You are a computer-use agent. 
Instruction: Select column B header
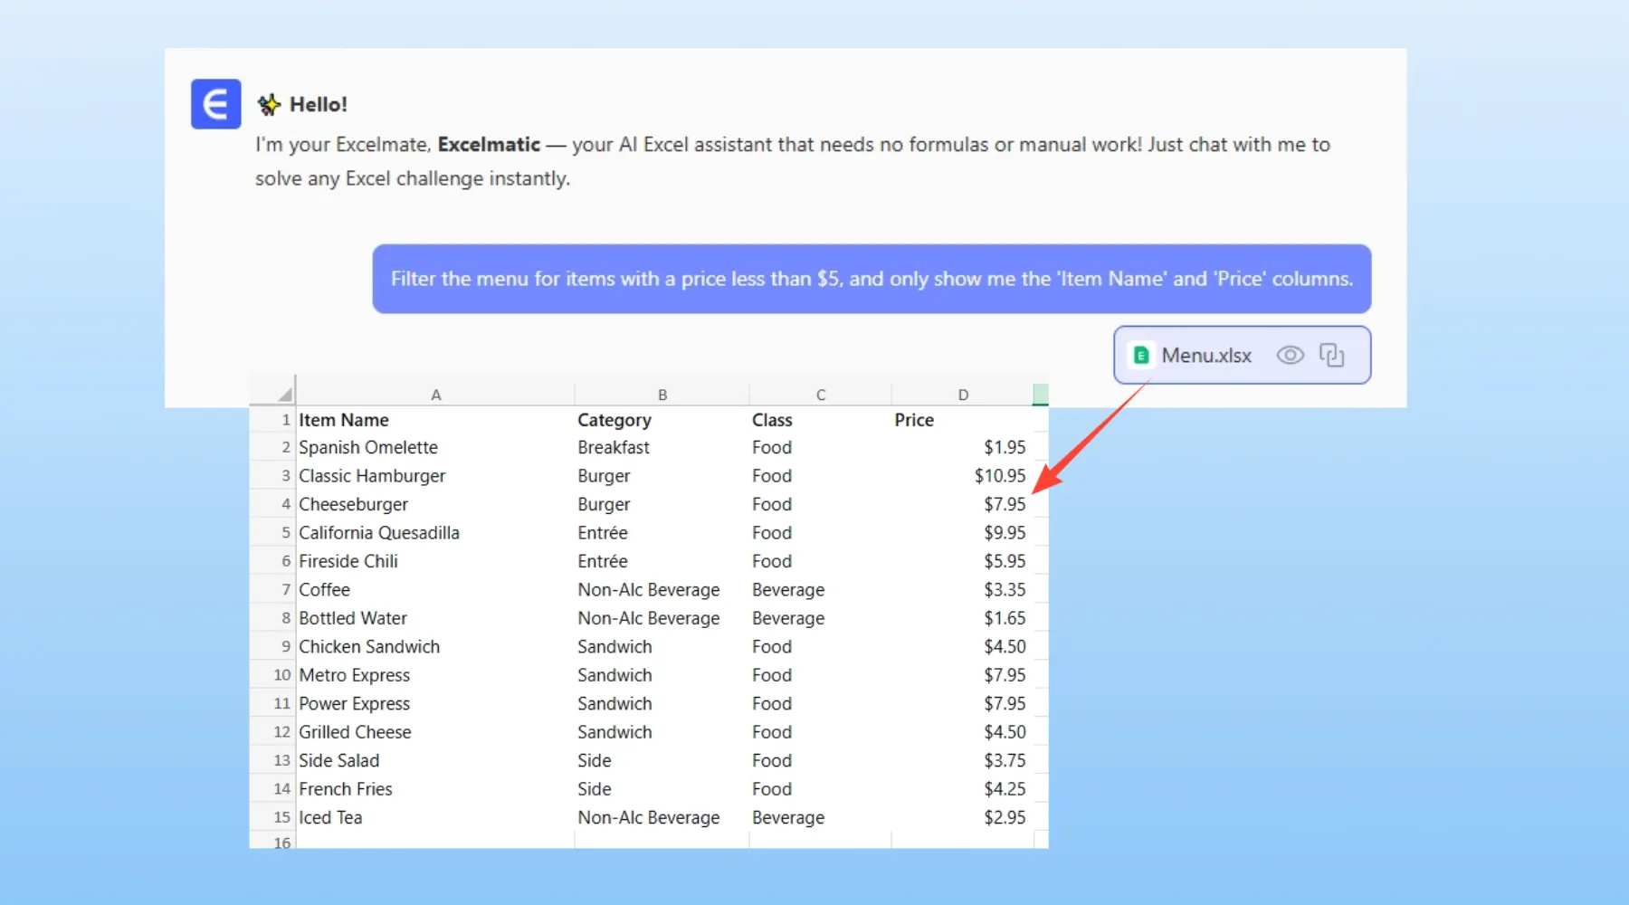662,395
